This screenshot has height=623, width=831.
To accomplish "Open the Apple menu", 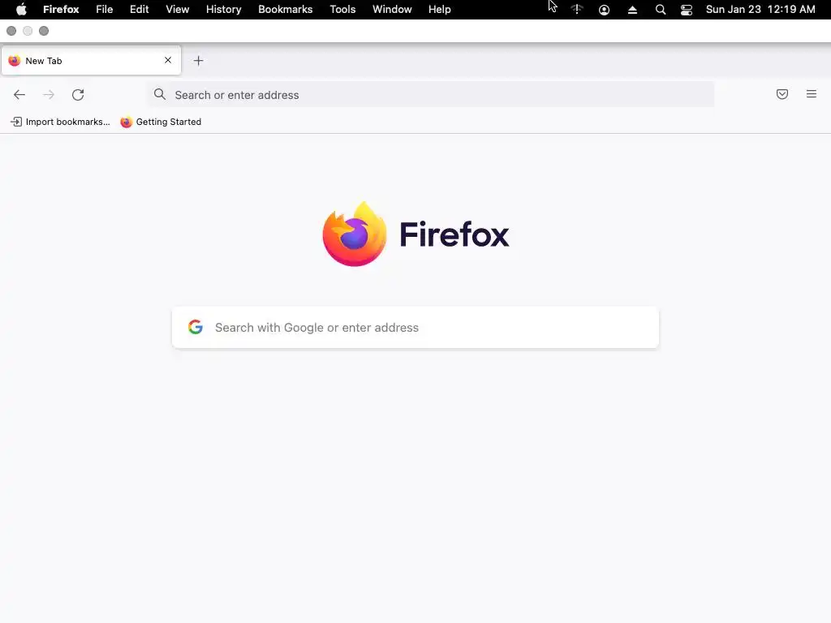I will [x=21, y=9].
